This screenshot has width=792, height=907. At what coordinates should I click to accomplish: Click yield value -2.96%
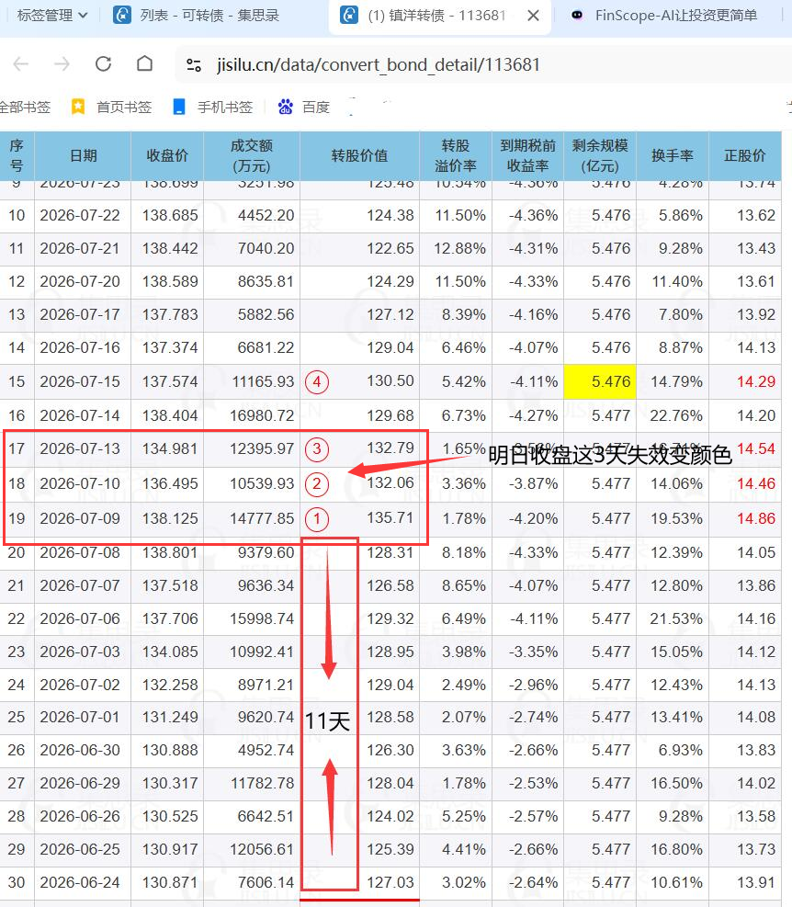[534, 685]
